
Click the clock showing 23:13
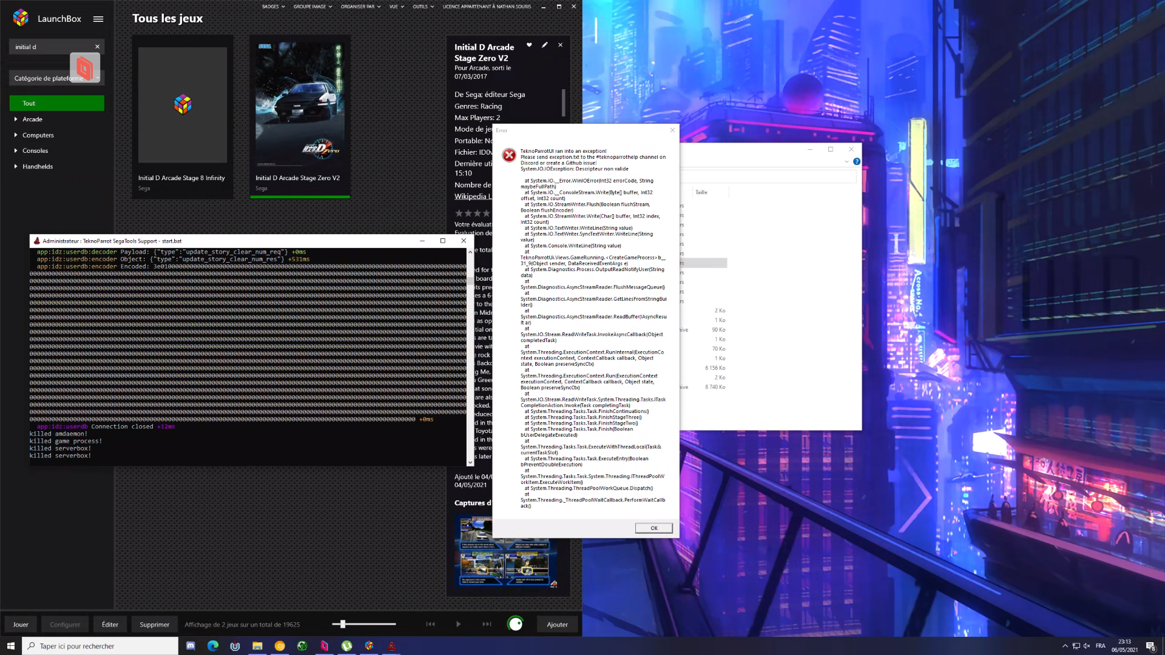click(1124, 642)
